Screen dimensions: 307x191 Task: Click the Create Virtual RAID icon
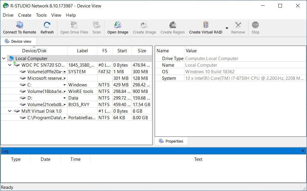(x=206, y=25)
